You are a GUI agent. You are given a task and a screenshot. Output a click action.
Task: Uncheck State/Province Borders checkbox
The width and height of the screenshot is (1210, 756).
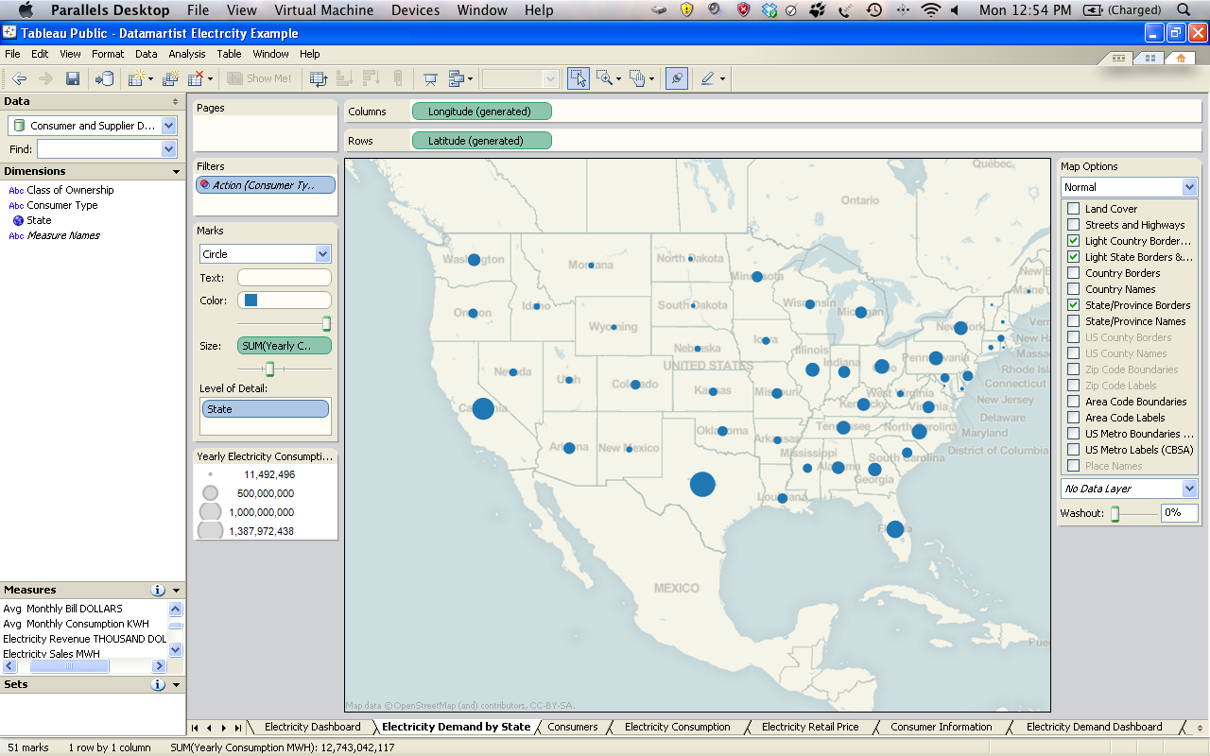click(1073, 305)
